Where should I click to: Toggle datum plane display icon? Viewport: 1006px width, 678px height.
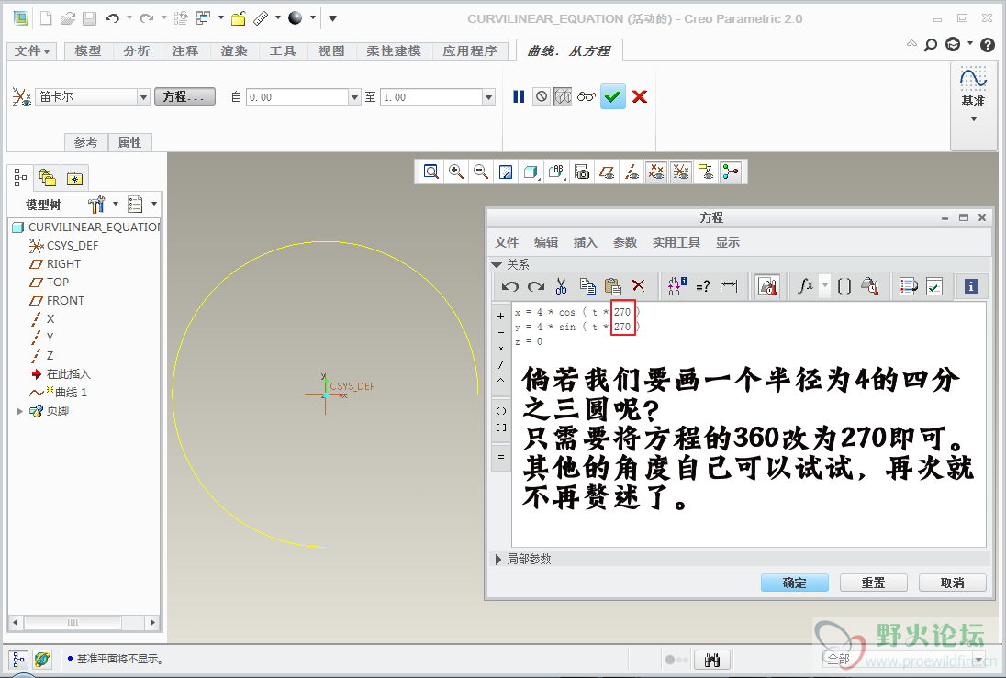click(x=607, y=172)
